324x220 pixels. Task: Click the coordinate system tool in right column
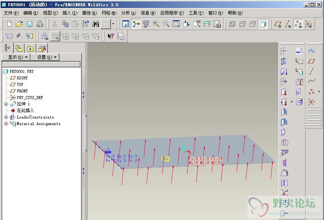[312, 101]
